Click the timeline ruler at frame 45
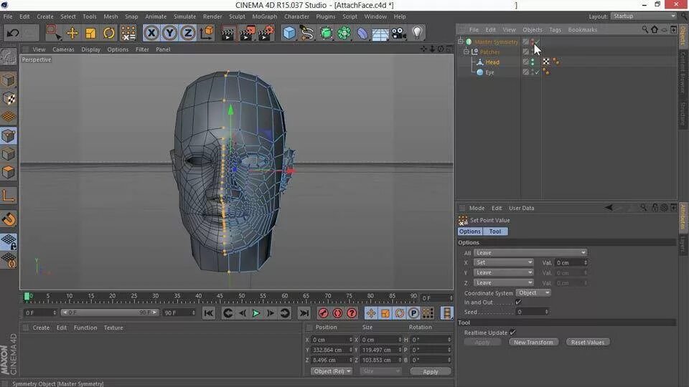Image resolution: width=689 pixels, height=387 pixels. [x=221, y=296]
